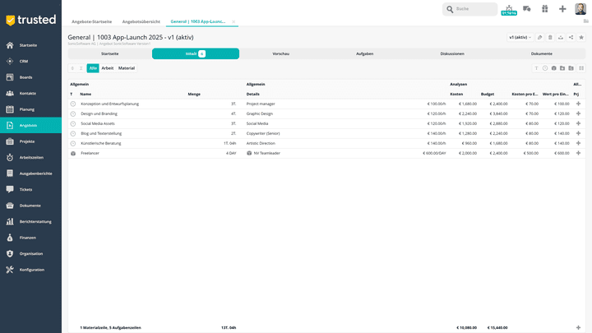
Task: Switch to the Vorschau tab
Action: 281,53
